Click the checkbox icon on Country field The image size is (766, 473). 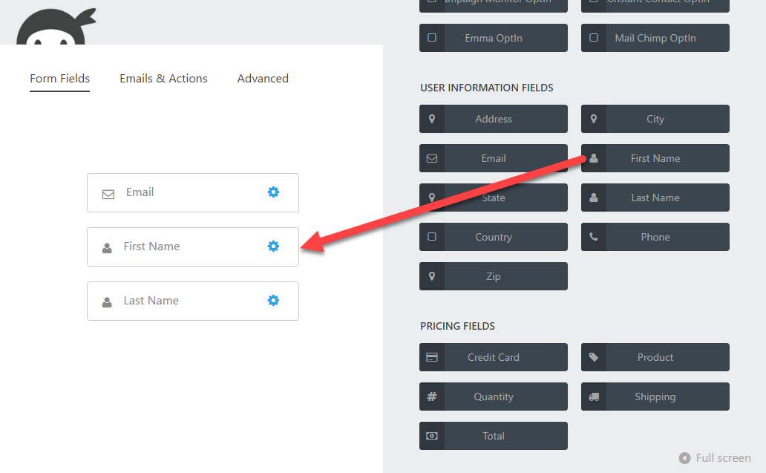click(432, 236)
